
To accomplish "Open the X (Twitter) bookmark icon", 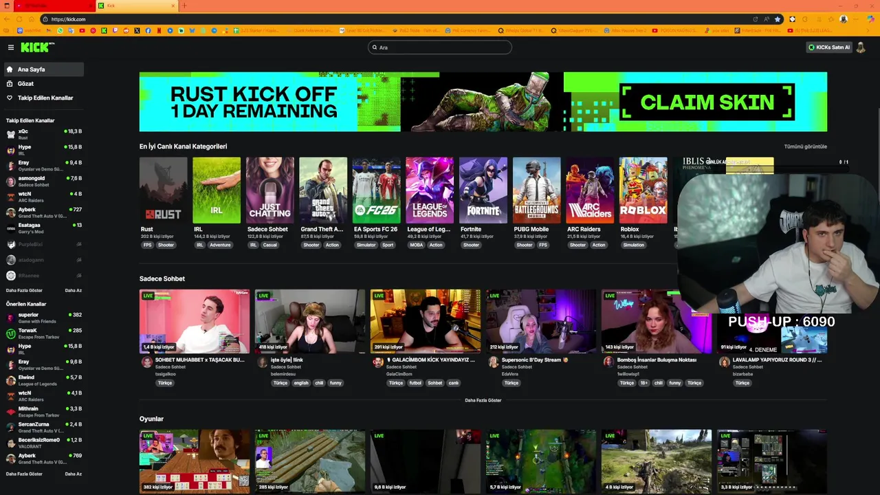I will click(x=137, y=30).
